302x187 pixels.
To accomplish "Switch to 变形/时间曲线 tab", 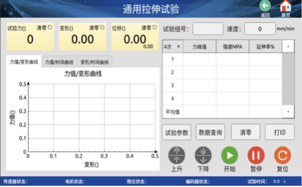I will point(94,62).
